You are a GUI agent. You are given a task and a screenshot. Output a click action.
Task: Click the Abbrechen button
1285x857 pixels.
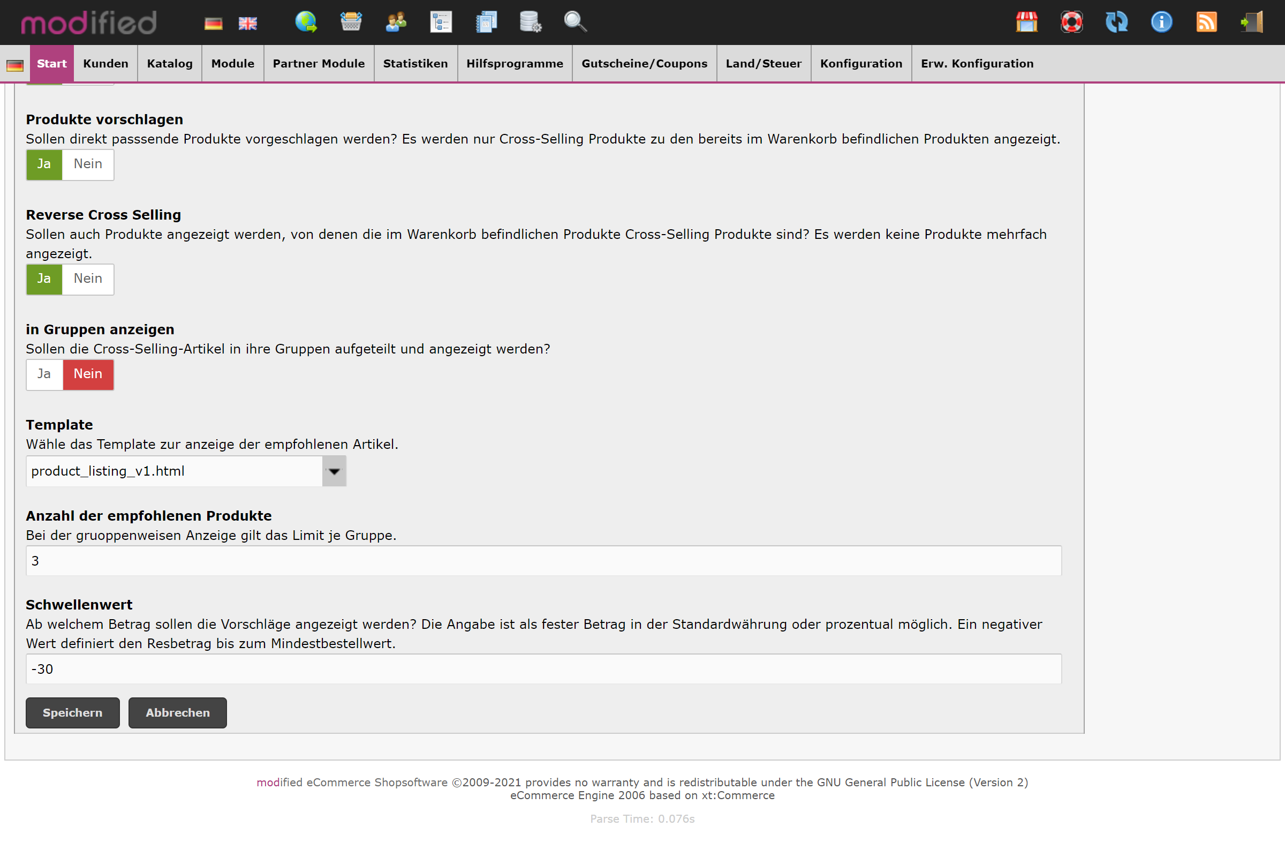click(x=178, y=713)
